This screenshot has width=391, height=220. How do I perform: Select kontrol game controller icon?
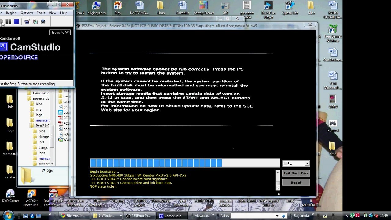pyautogui.click(x=333, y=126)
